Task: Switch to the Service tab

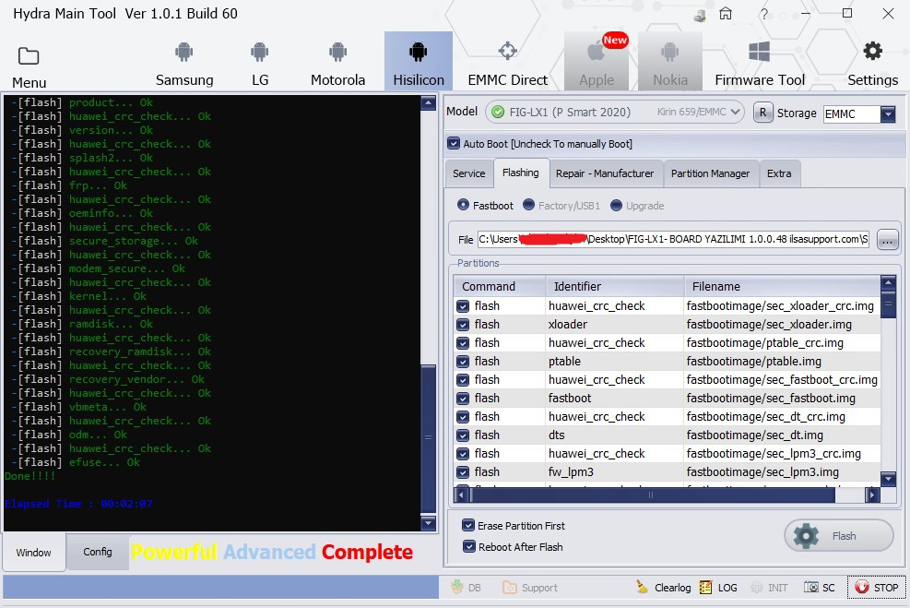Action: 469,173
